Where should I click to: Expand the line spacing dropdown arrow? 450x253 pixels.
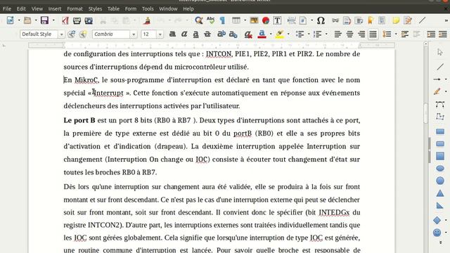pyautogui.click(x=396, y=34)
